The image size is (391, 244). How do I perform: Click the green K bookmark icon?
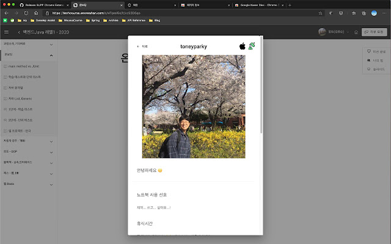tap(5, 20)
